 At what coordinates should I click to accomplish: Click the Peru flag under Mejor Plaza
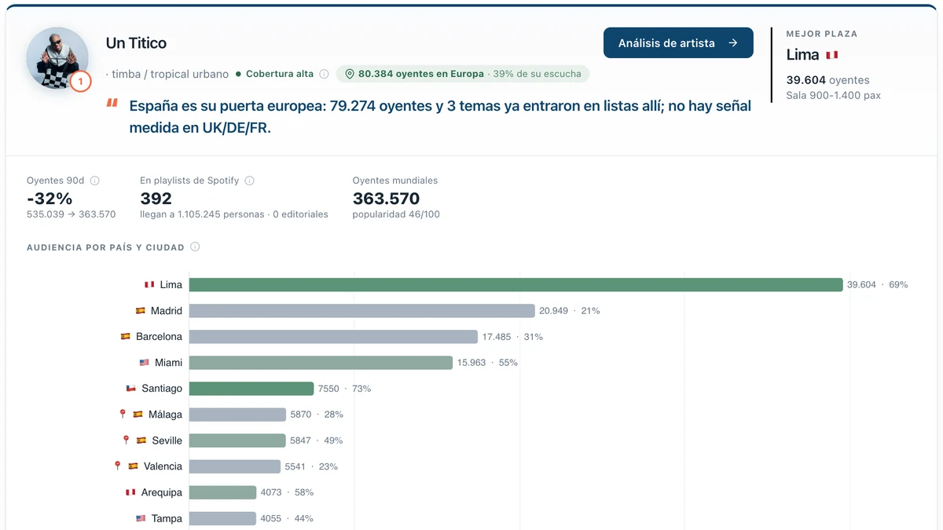click(831, 55)
